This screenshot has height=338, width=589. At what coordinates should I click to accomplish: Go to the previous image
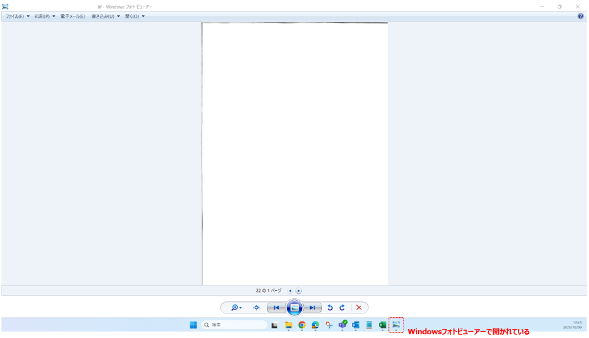[x=276, y=308]
